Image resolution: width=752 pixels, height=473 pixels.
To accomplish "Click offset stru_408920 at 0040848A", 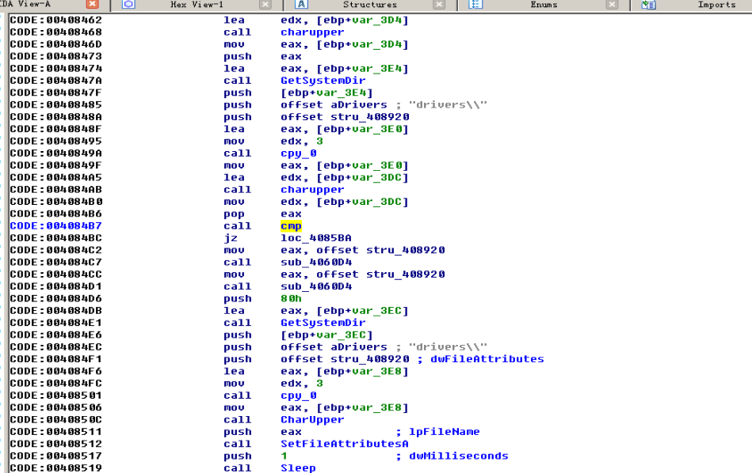I will click(345, 117).
